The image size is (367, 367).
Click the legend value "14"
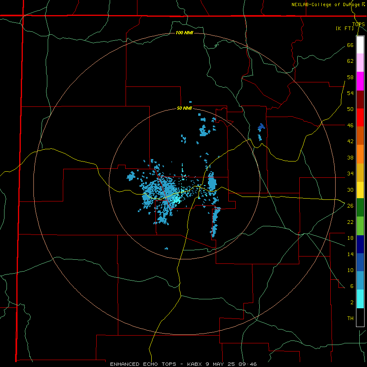pyautogui.click(x=350, y=254)
